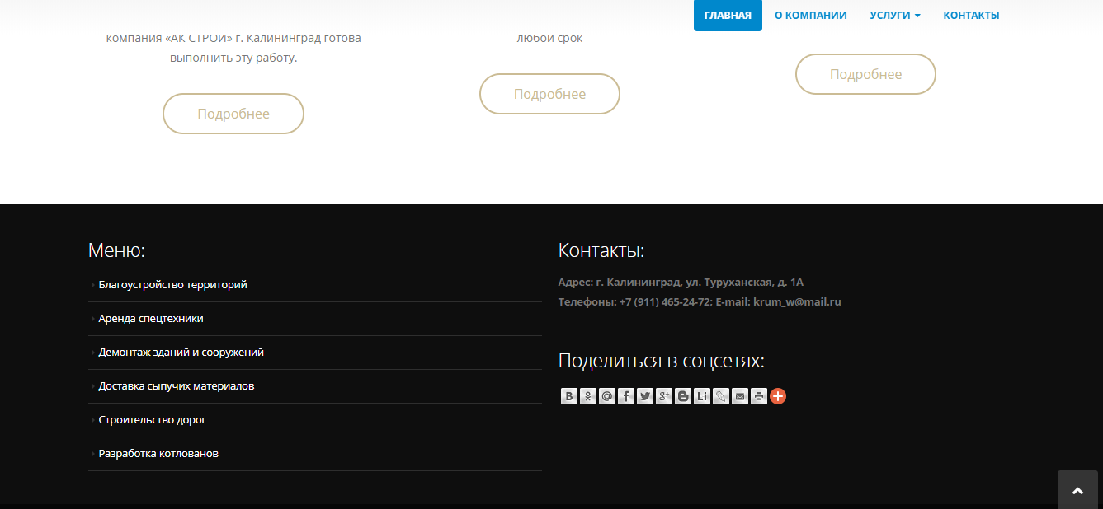Share on Google Plus icon
The width and height of the screenshot is (1103, 509).
pyautogui.click(x=664, y=396)
